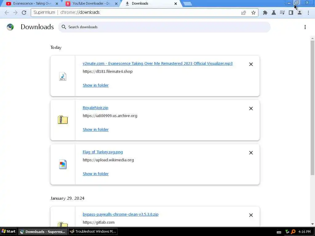Open the browser three-dot menu
315x236 pixels.
[308, 13]
